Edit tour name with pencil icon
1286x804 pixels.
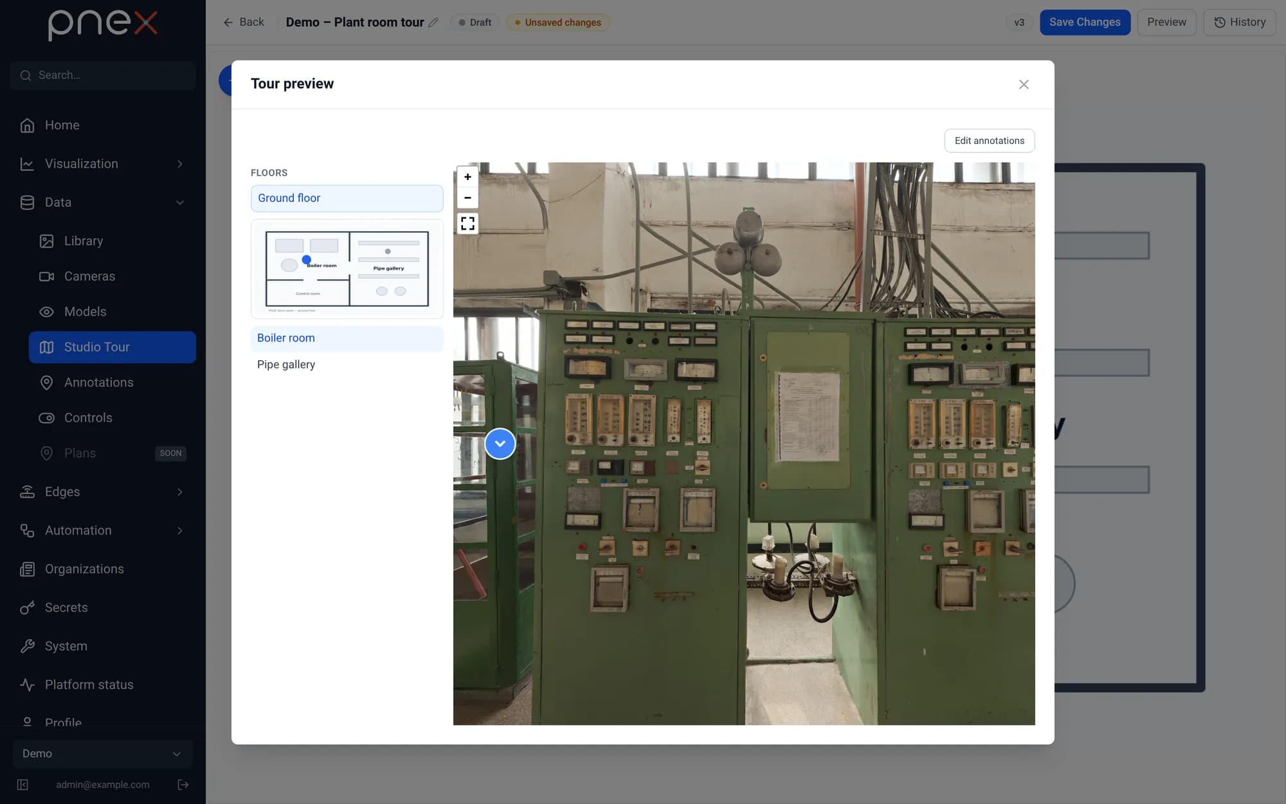coord(433,23)
